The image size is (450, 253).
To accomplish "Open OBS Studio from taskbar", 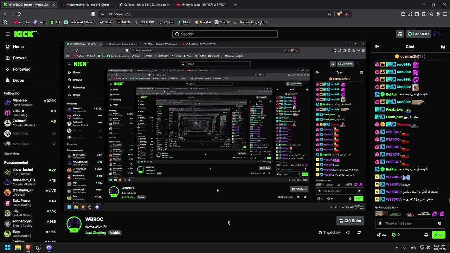I will click(39, 247).
